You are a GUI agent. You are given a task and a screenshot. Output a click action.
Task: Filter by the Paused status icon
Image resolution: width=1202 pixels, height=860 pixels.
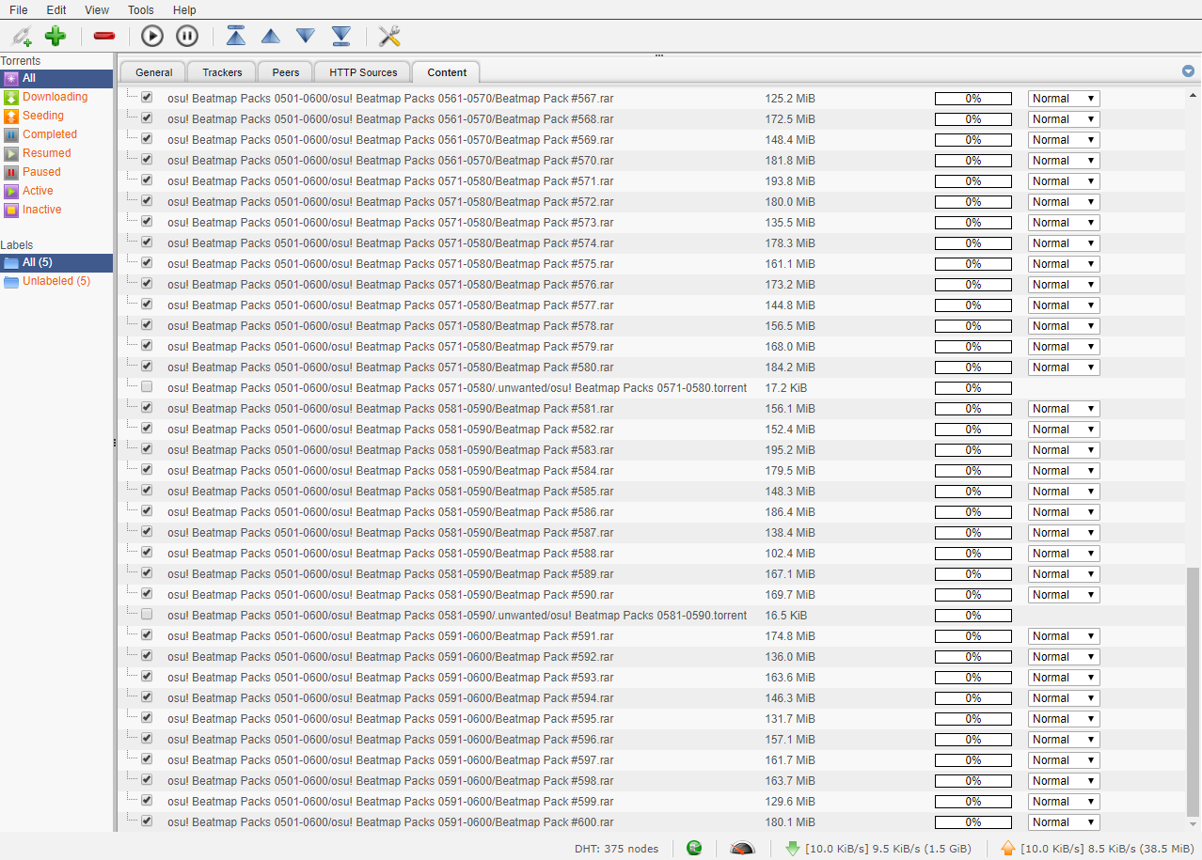click(11, 172)
